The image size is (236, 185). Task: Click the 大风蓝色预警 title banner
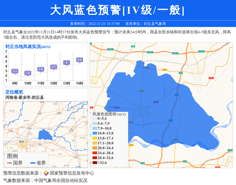118,10
